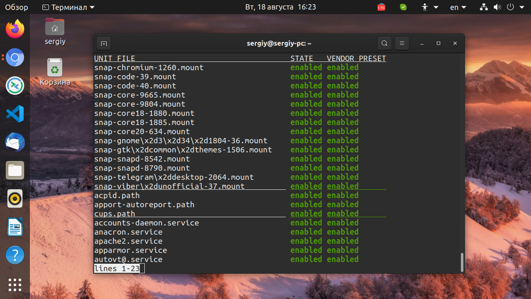Click apport-autoreport.path entry
531x299 pixels.
(x=144, y=204)
